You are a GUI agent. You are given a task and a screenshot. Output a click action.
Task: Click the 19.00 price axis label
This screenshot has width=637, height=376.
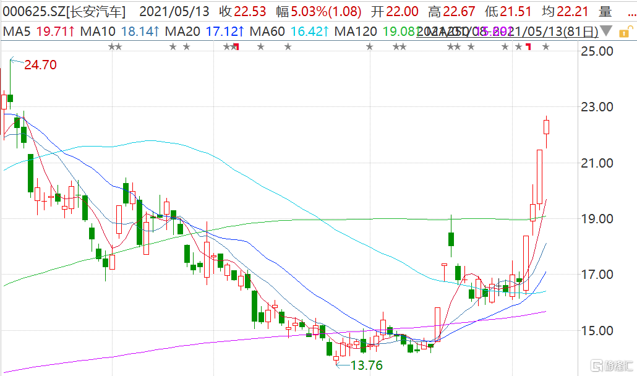pos(597,218)
